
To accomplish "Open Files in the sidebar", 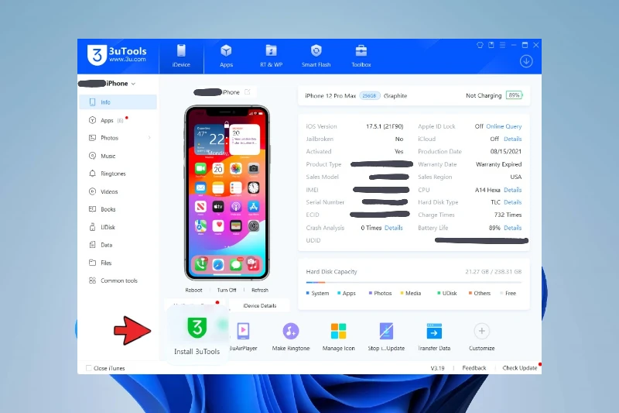I will tap(118, 263).
